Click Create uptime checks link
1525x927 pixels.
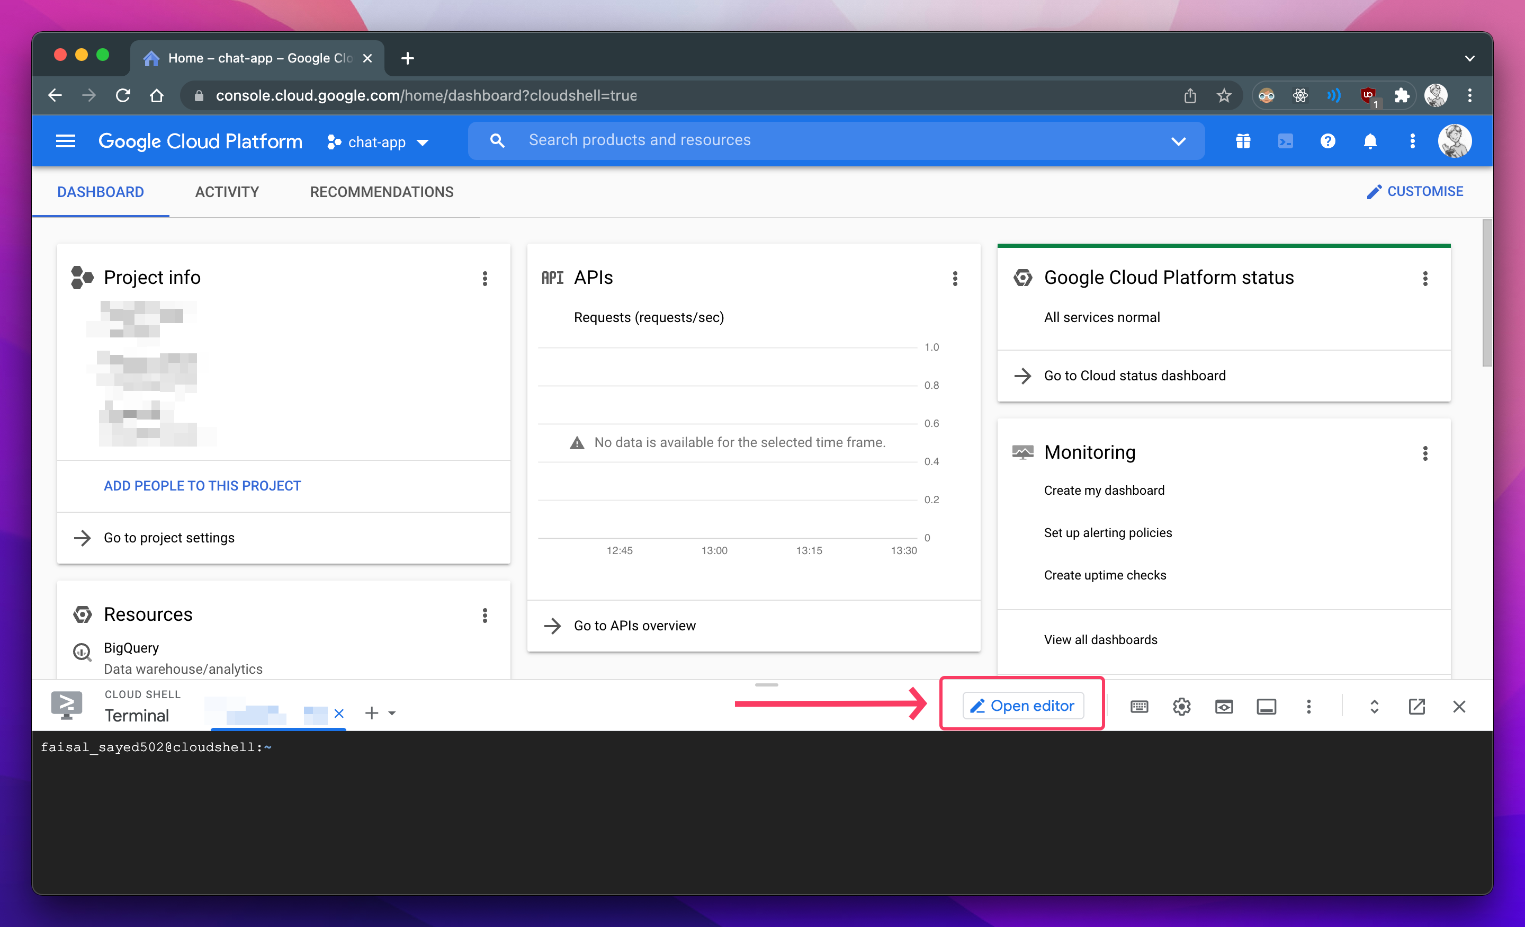[x=1105, y=575]
